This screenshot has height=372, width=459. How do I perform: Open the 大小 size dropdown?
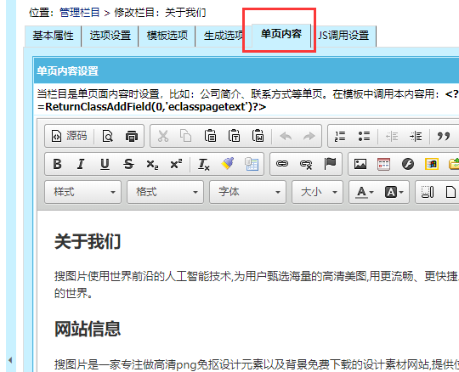317,192
